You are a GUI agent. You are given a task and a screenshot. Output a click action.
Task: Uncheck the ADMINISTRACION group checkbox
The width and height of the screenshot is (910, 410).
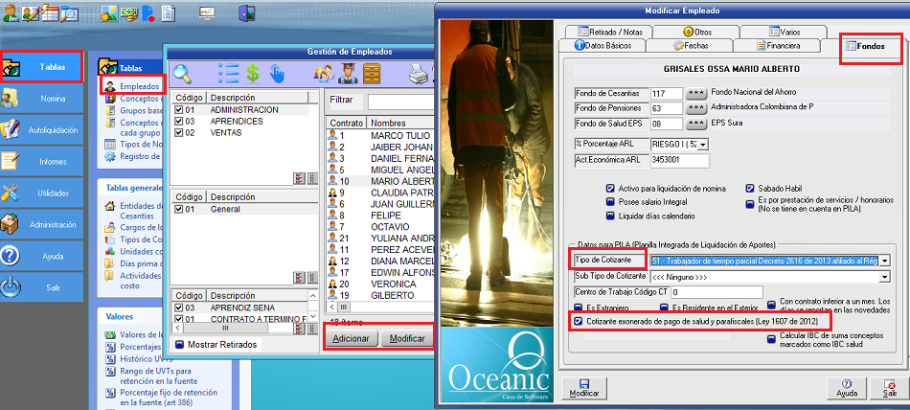(x=178, y=110)
